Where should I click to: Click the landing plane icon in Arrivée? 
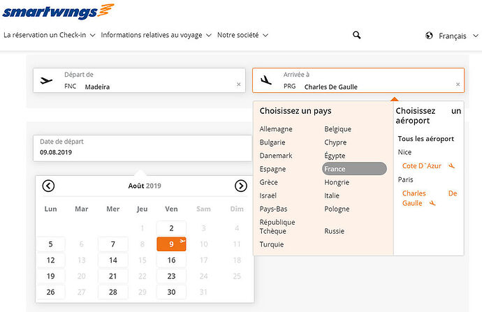(266, 80)
